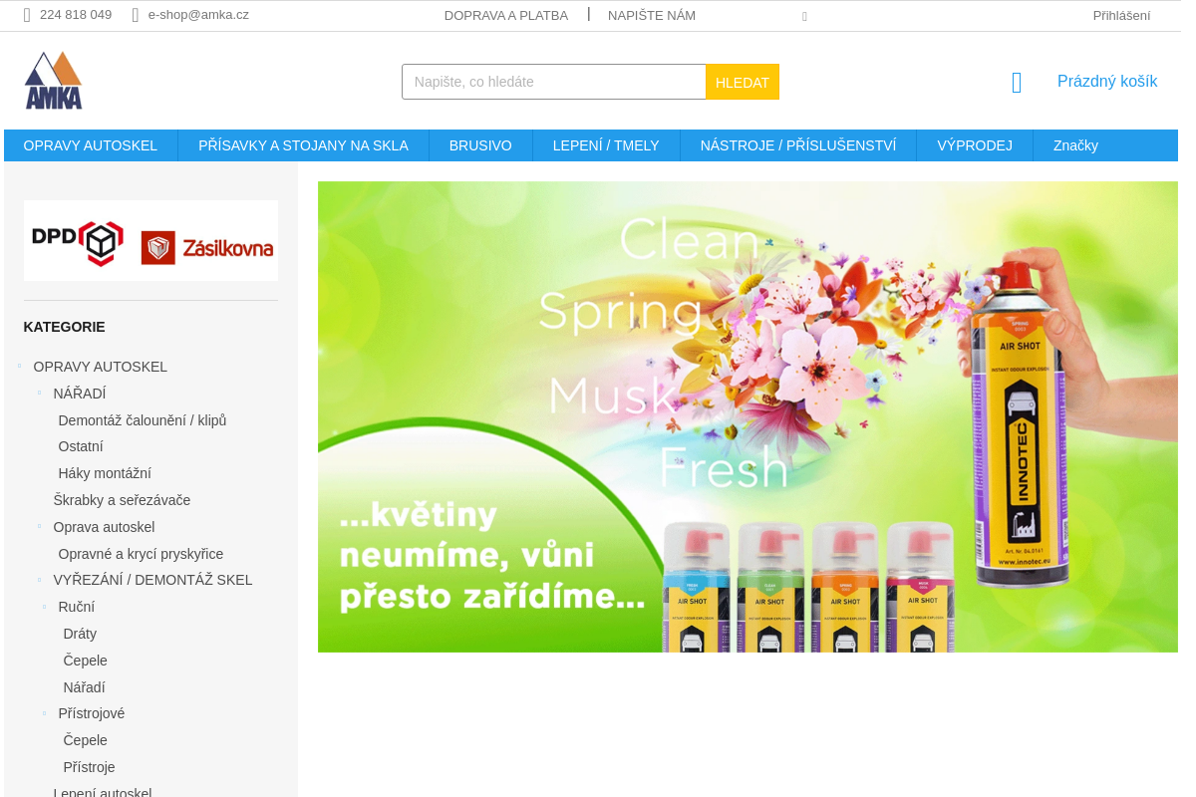Open the LEPENÍ / TMELY menu
This screenshot has width=1196, height=797.
[606, 144]
